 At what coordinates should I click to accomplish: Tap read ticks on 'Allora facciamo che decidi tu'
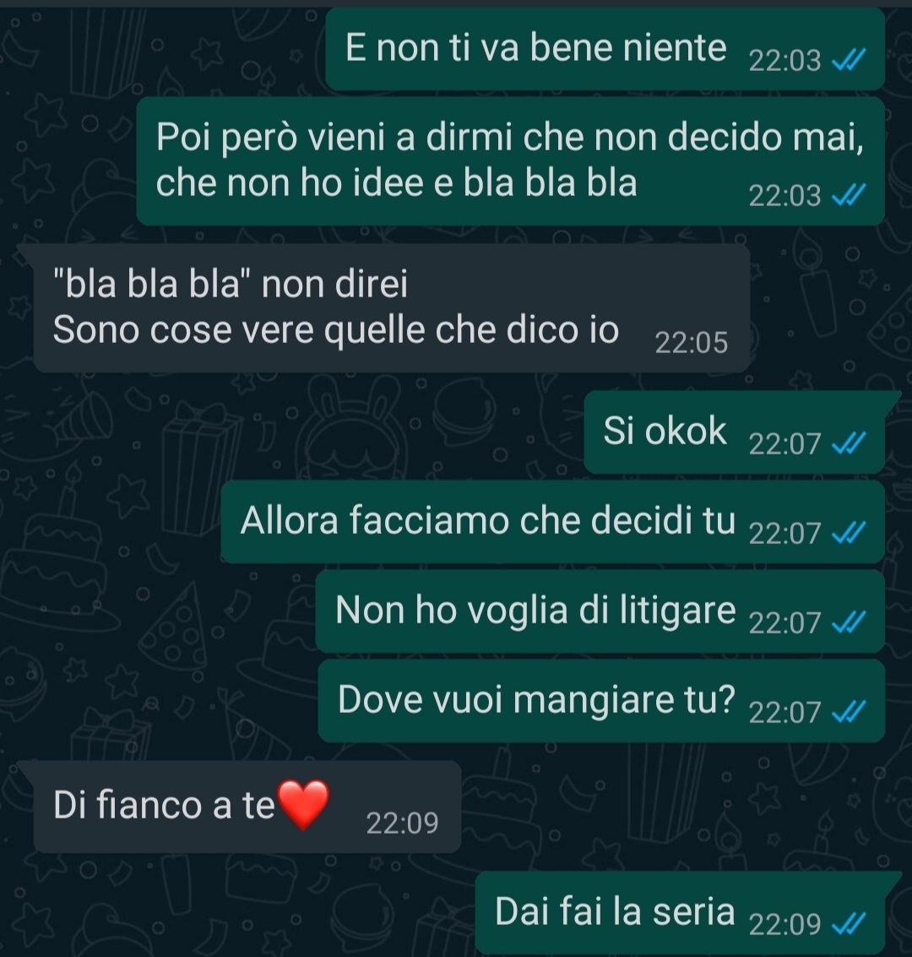[850, 534]
